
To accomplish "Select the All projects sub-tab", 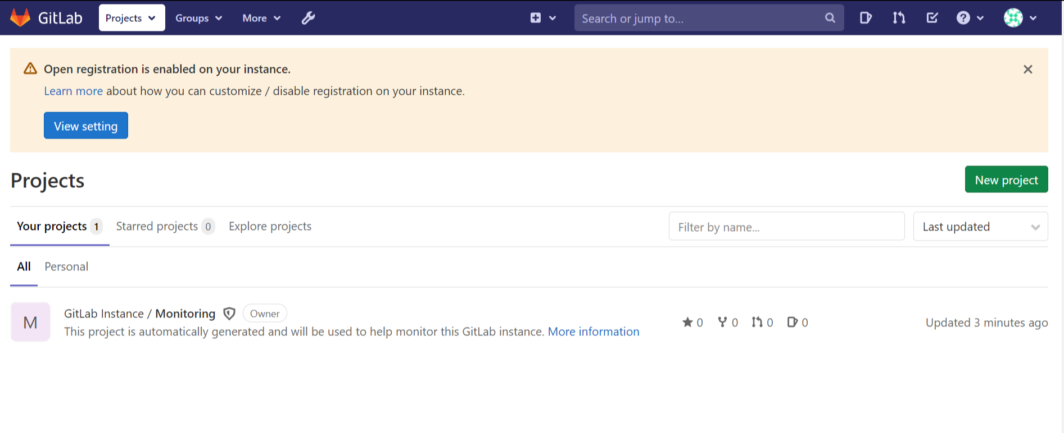I will [24, 266].
